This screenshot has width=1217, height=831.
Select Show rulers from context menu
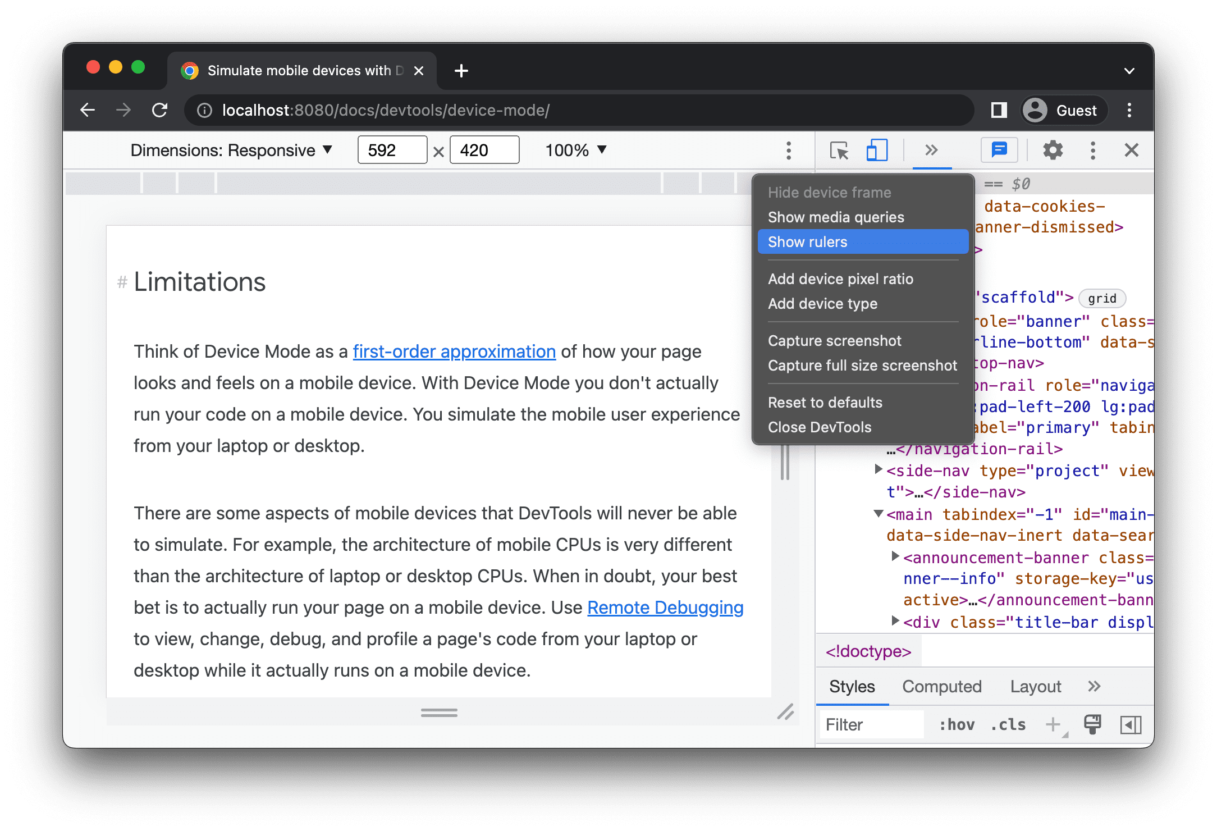click(860, 241)
